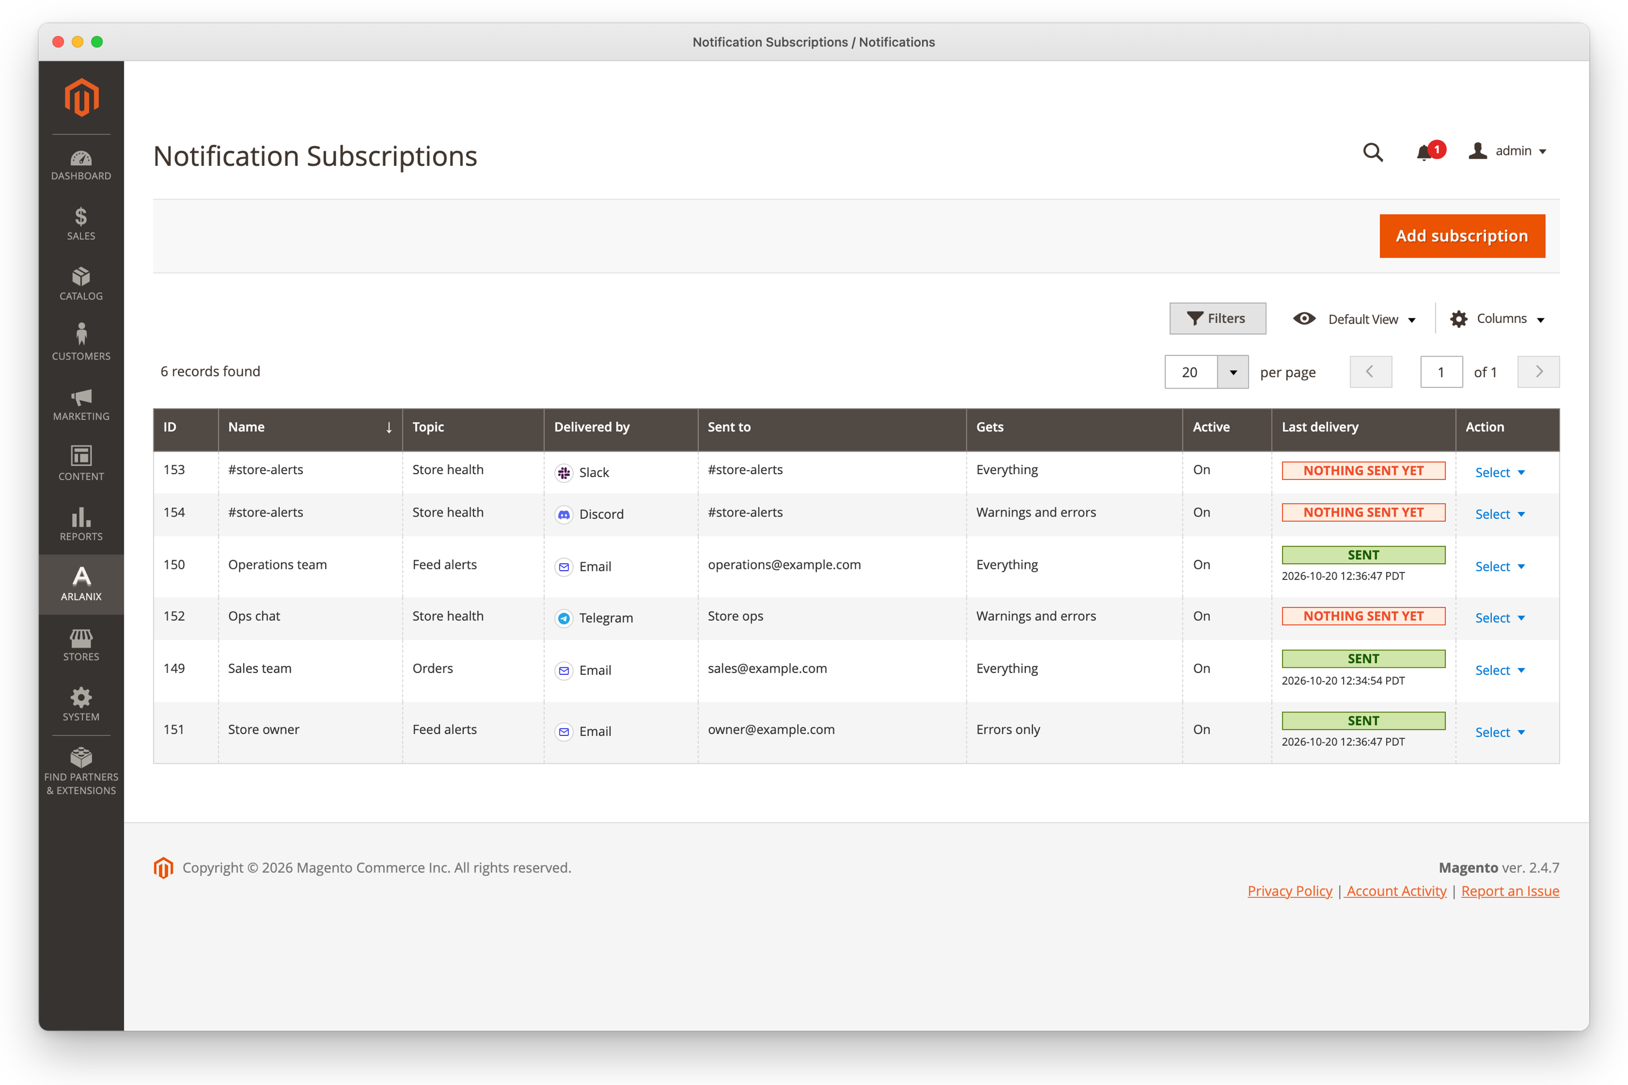Open the Reports bar chart menu

[x=81, y=525]
